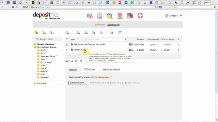Select the DepositStorage sub-navigation link
The height and width of the screenshot is (122, 218).
pos(113,25)
